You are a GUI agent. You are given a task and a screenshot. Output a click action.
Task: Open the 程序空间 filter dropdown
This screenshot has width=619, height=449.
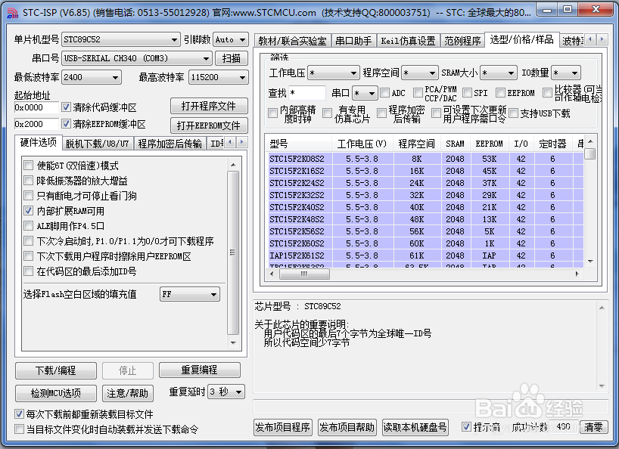point(420,73)
